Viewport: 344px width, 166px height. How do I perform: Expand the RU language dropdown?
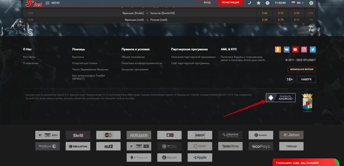pos(298,3)
